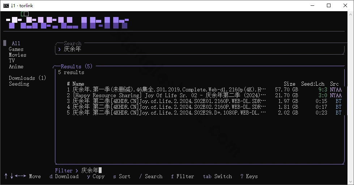Click the Results (5) panel title
This screenshot has height=185, width=354.
click(77, 66)
